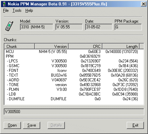Screen dimensions: 148x134
Task: Click the Details button
Action: coord(56,125)
